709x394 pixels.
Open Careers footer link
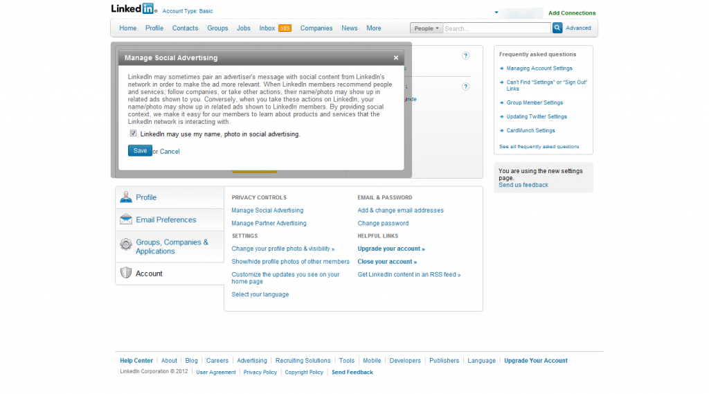(217, 361)
